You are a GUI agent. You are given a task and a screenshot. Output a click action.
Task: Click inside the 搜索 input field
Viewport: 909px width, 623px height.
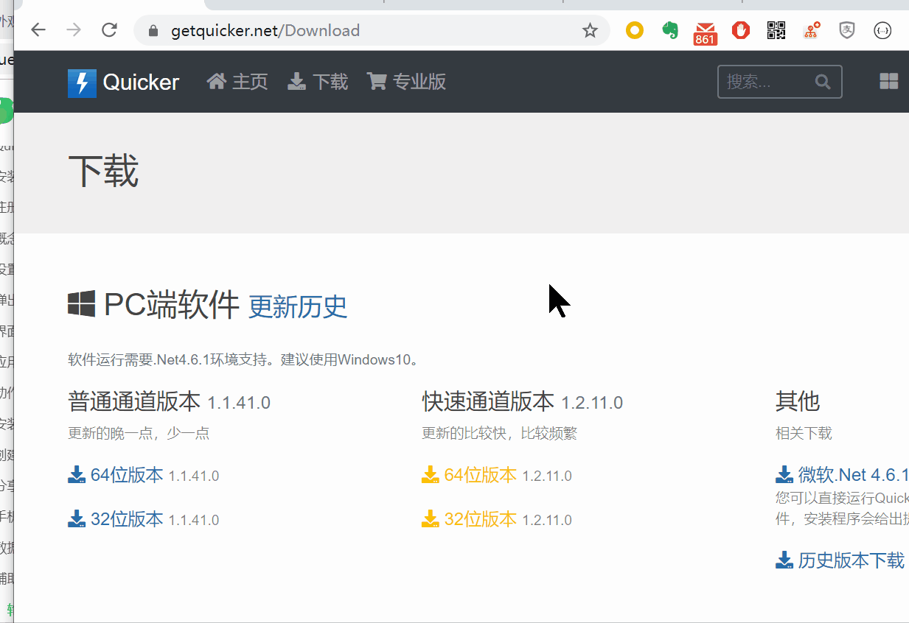tap(759, 81)
